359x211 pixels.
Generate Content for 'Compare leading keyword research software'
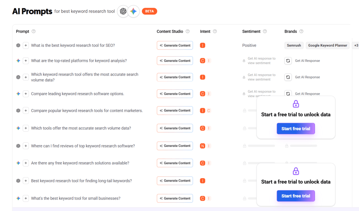pyautogui.click(x=175, y=94)
